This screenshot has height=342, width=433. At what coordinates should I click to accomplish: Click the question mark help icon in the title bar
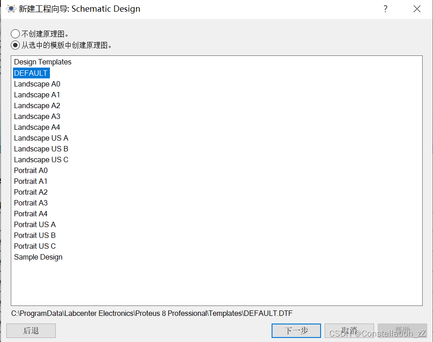click(x=385, y=9)
